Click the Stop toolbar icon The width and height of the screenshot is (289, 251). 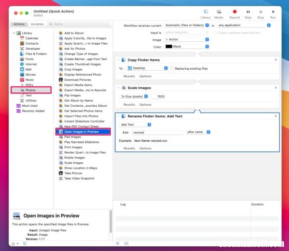261,12
